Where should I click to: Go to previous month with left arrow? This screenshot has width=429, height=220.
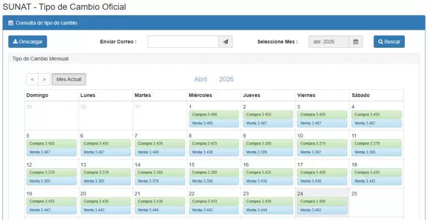32,79
